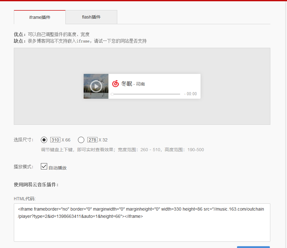Click the 自动播放 label text
Screen dimensions: 287x248
click(x=58, y=168)
